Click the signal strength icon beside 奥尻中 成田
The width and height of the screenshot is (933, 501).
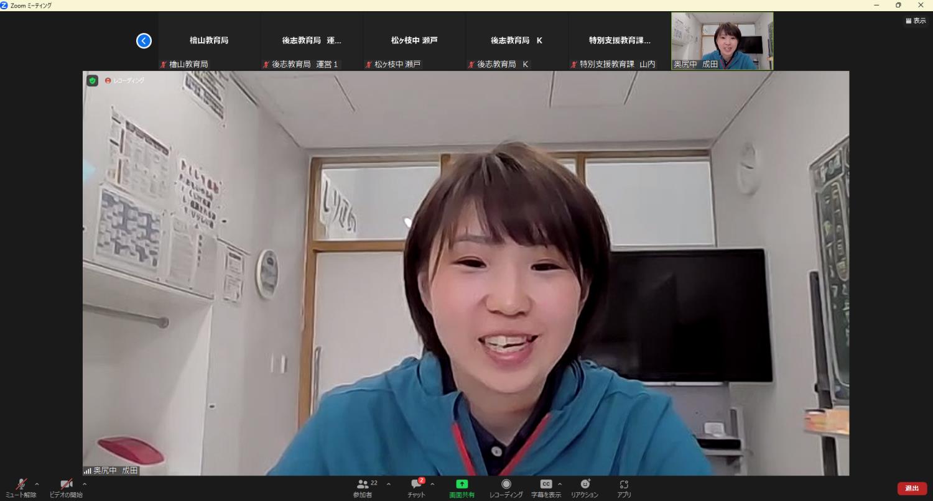pos(87,471)
